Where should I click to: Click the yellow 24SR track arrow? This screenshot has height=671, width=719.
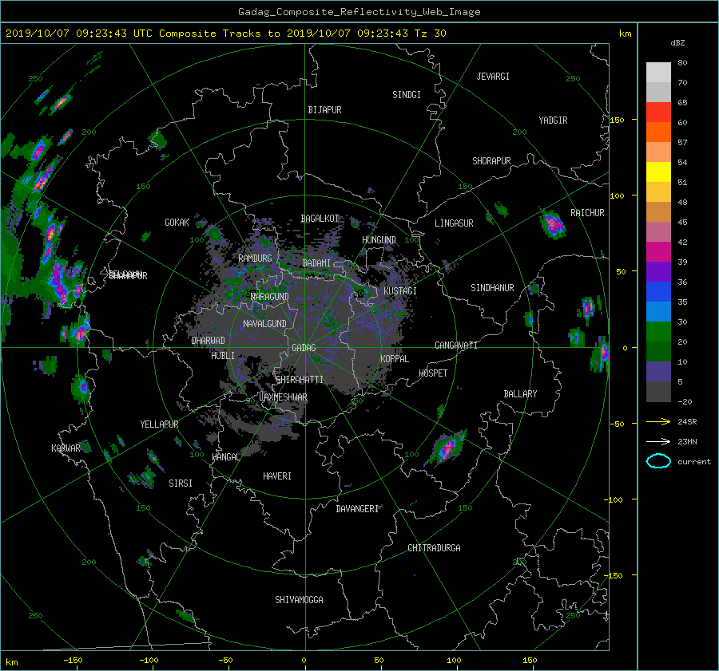[x=658, y=421]
